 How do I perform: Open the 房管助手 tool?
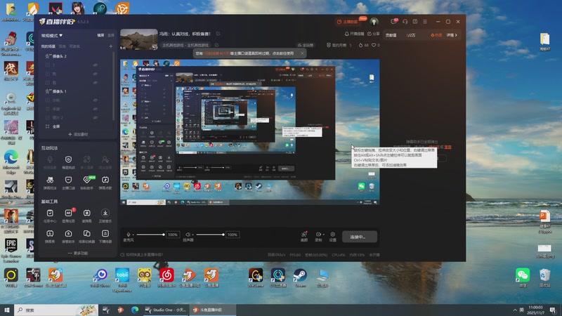click(68, 236)
